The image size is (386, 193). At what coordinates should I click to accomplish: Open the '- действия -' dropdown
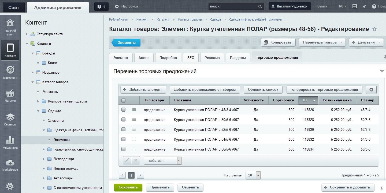tap(163, 160)
